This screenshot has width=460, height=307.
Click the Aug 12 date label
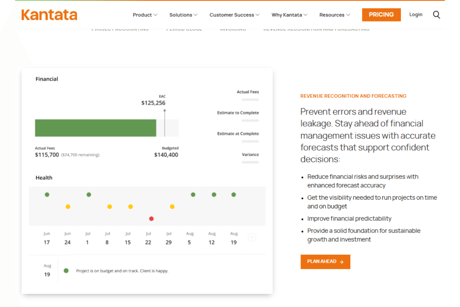(x=212, y=238)
